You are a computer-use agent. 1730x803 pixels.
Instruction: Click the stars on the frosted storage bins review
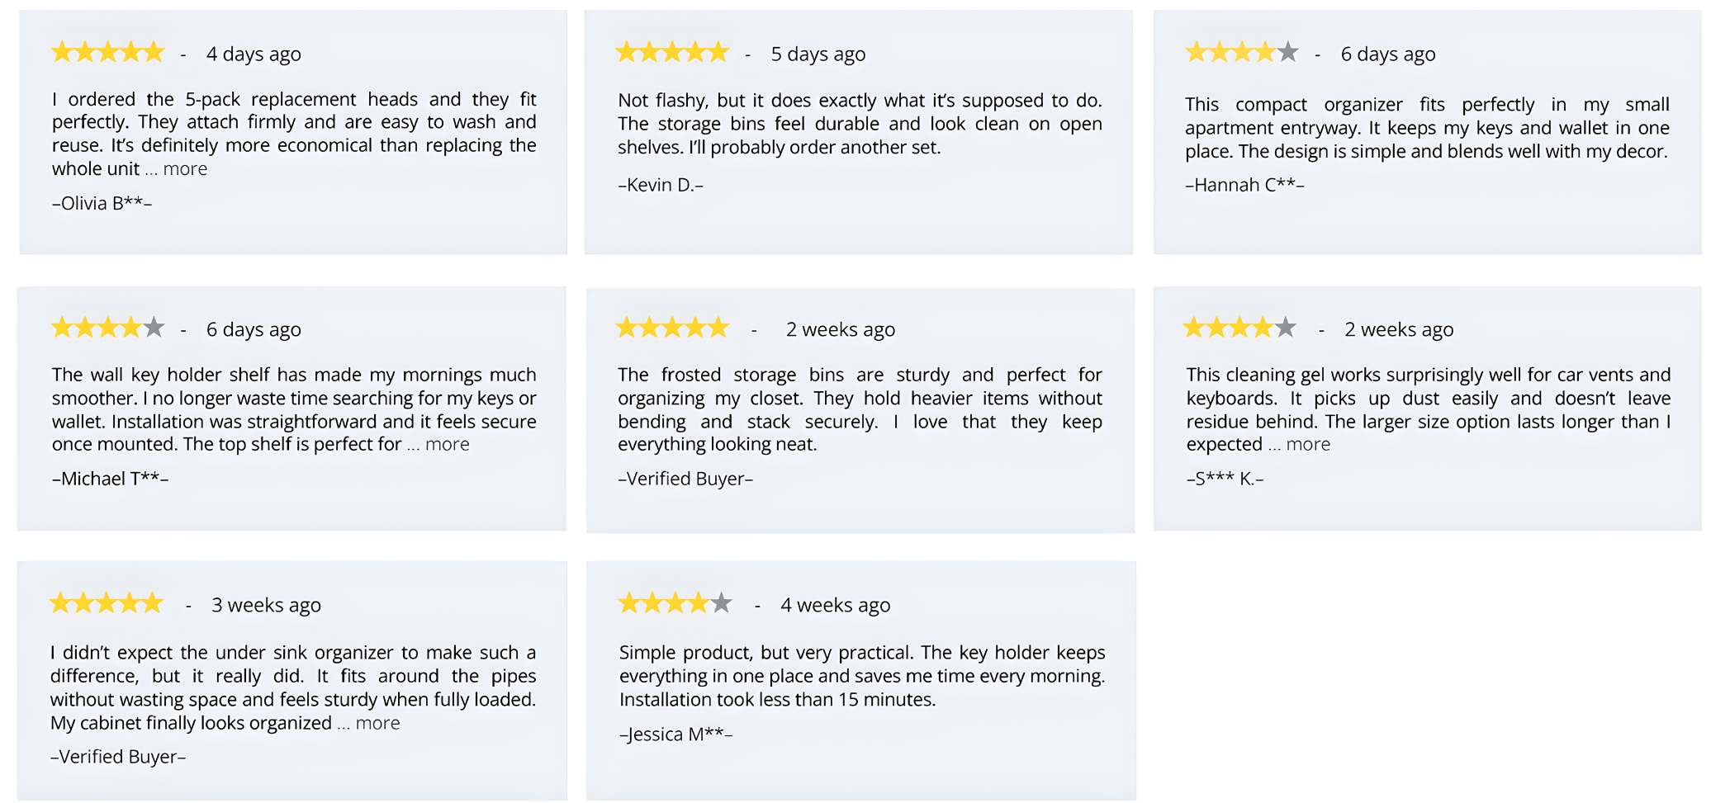point(672,328)
